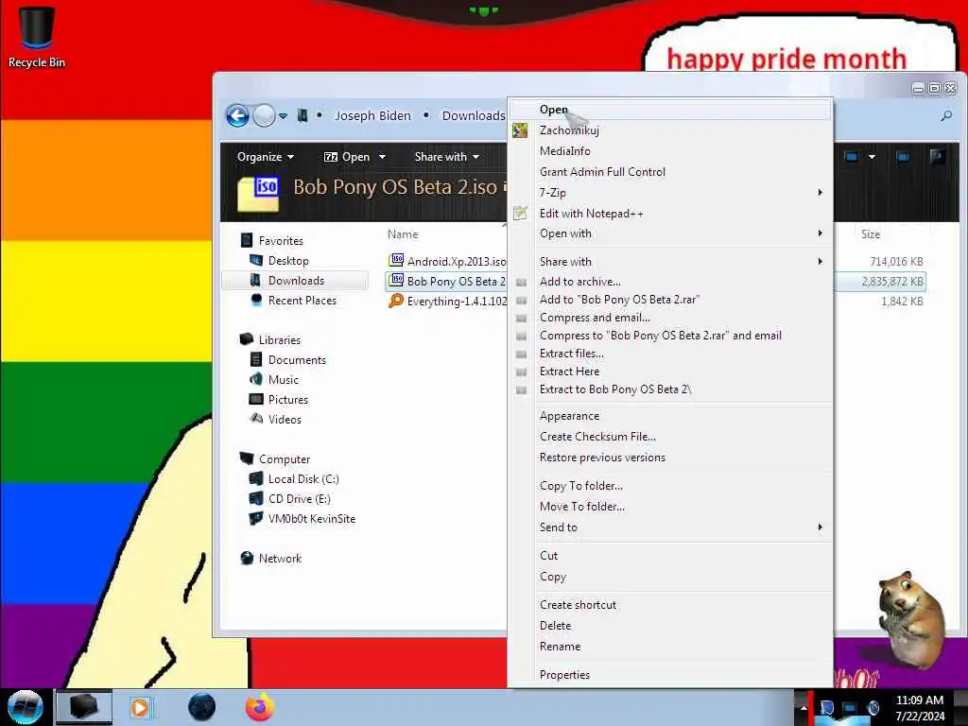
Task: Click the 1,842 KB size cell
Action: [902, 302]
